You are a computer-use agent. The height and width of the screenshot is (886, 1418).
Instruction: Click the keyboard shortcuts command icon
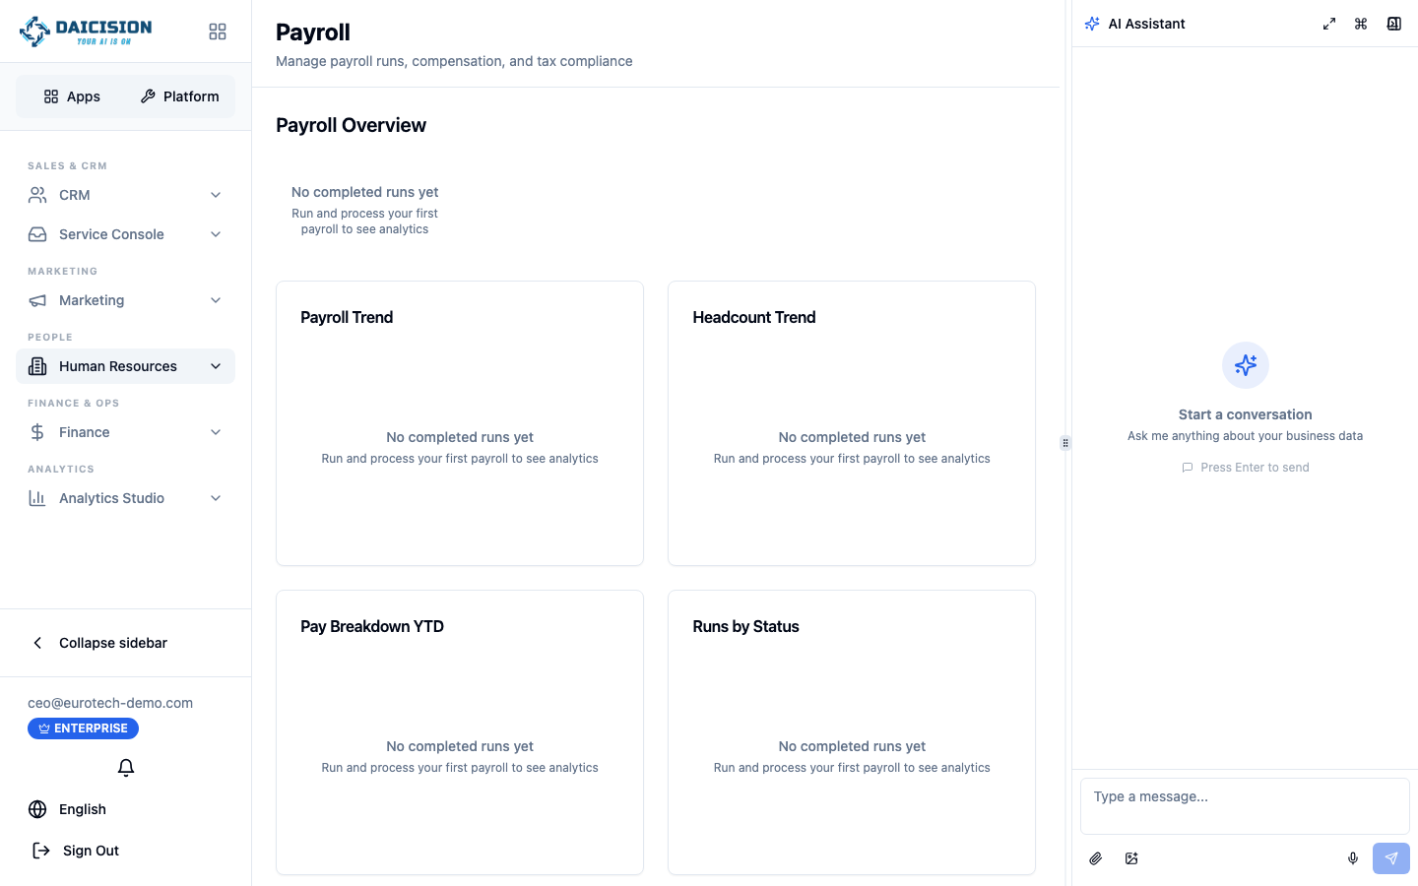click(1361, 24)
